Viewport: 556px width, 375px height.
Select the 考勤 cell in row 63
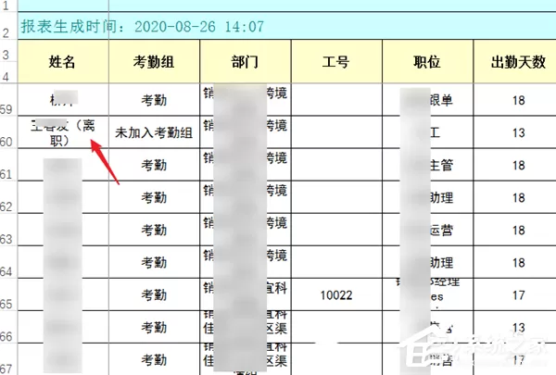click(154, 230)
